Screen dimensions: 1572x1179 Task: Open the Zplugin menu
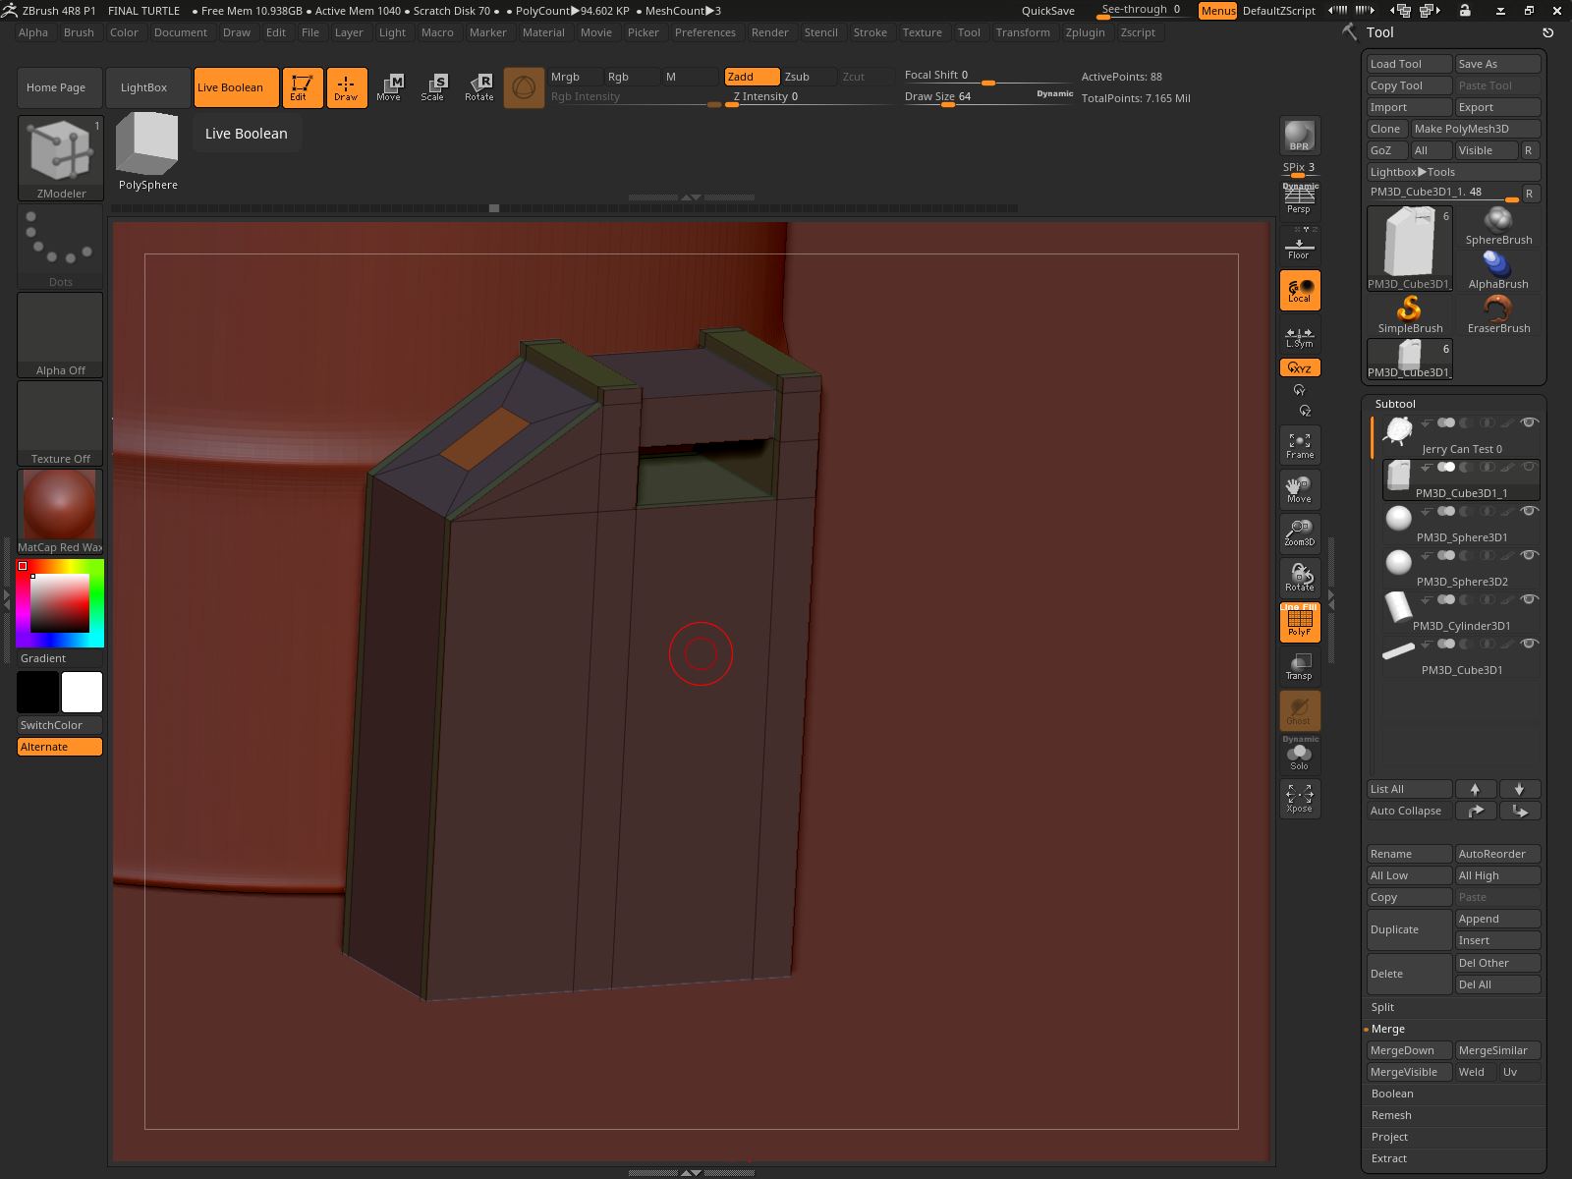1085,32
